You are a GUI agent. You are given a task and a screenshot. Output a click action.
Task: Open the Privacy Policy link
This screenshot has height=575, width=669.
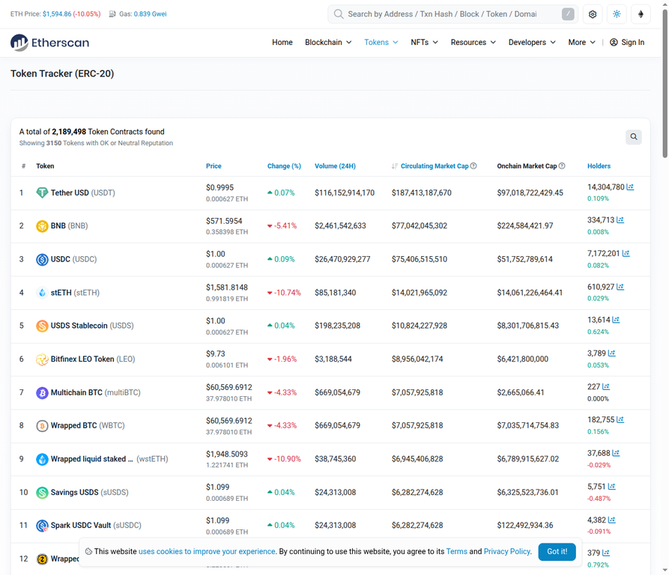[507, 552]
